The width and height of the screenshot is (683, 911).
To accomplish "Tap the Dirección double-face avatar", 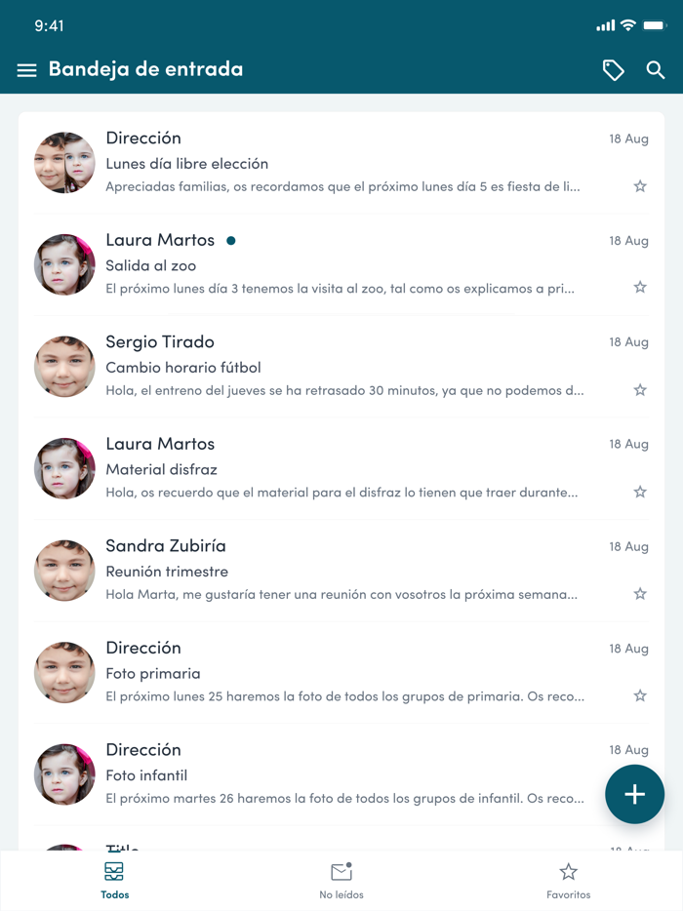I will click(x=64, y=163).
